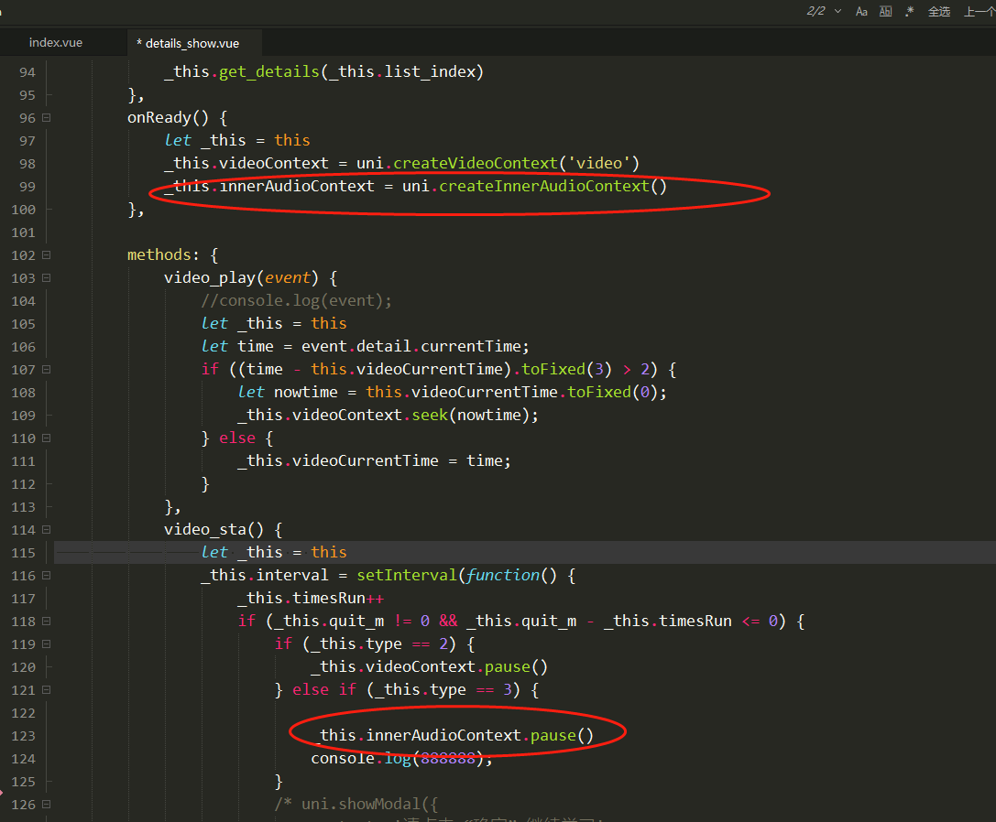Collapse setInterval callback at line 116
The image size is (996, 822).
click(46, 575)
